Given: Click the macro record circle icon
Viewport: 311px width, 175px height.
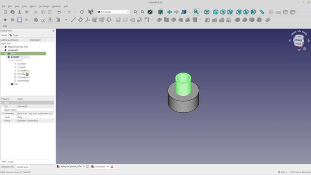Looking at the screenshot, I should [5, 20].
